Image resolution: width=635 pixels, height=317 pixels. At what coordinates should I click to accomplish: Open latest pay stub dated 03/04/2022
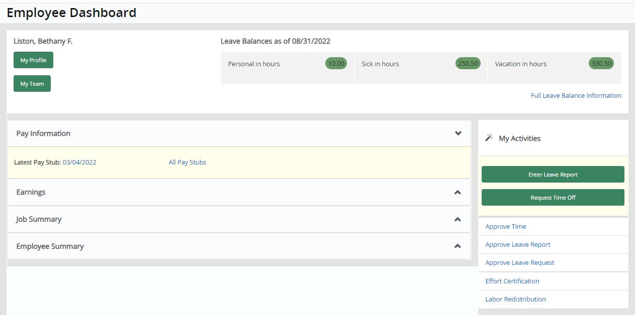tap(79, 163)
